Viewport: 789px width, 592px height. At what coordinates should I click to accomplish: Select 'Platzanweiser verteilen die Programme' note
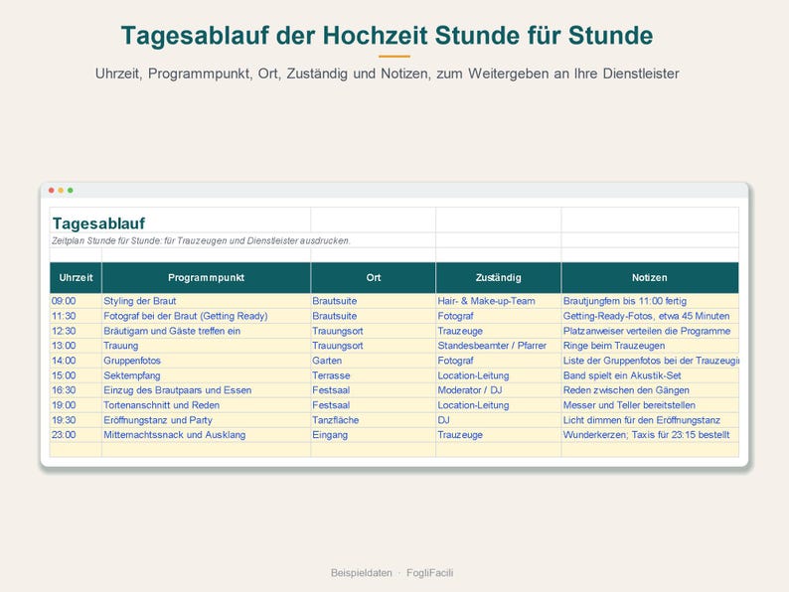[x=650, y=331]
